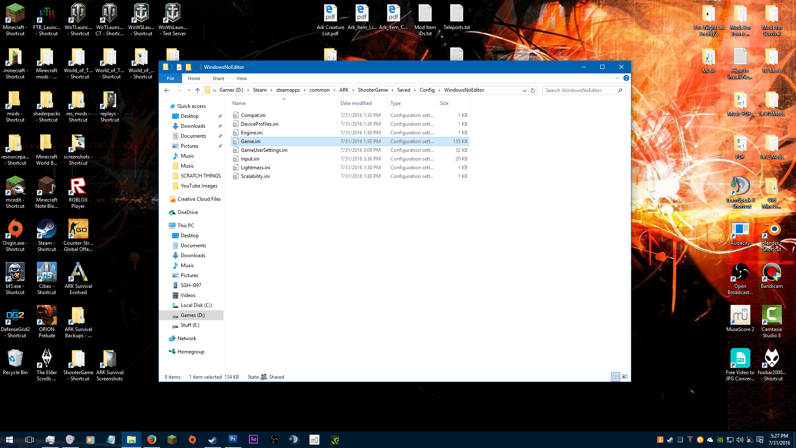The height and width of the screenshot is (448, 796).
Task: Click ShooterGame in the breadcrumb path
Action: coord(372,90)
